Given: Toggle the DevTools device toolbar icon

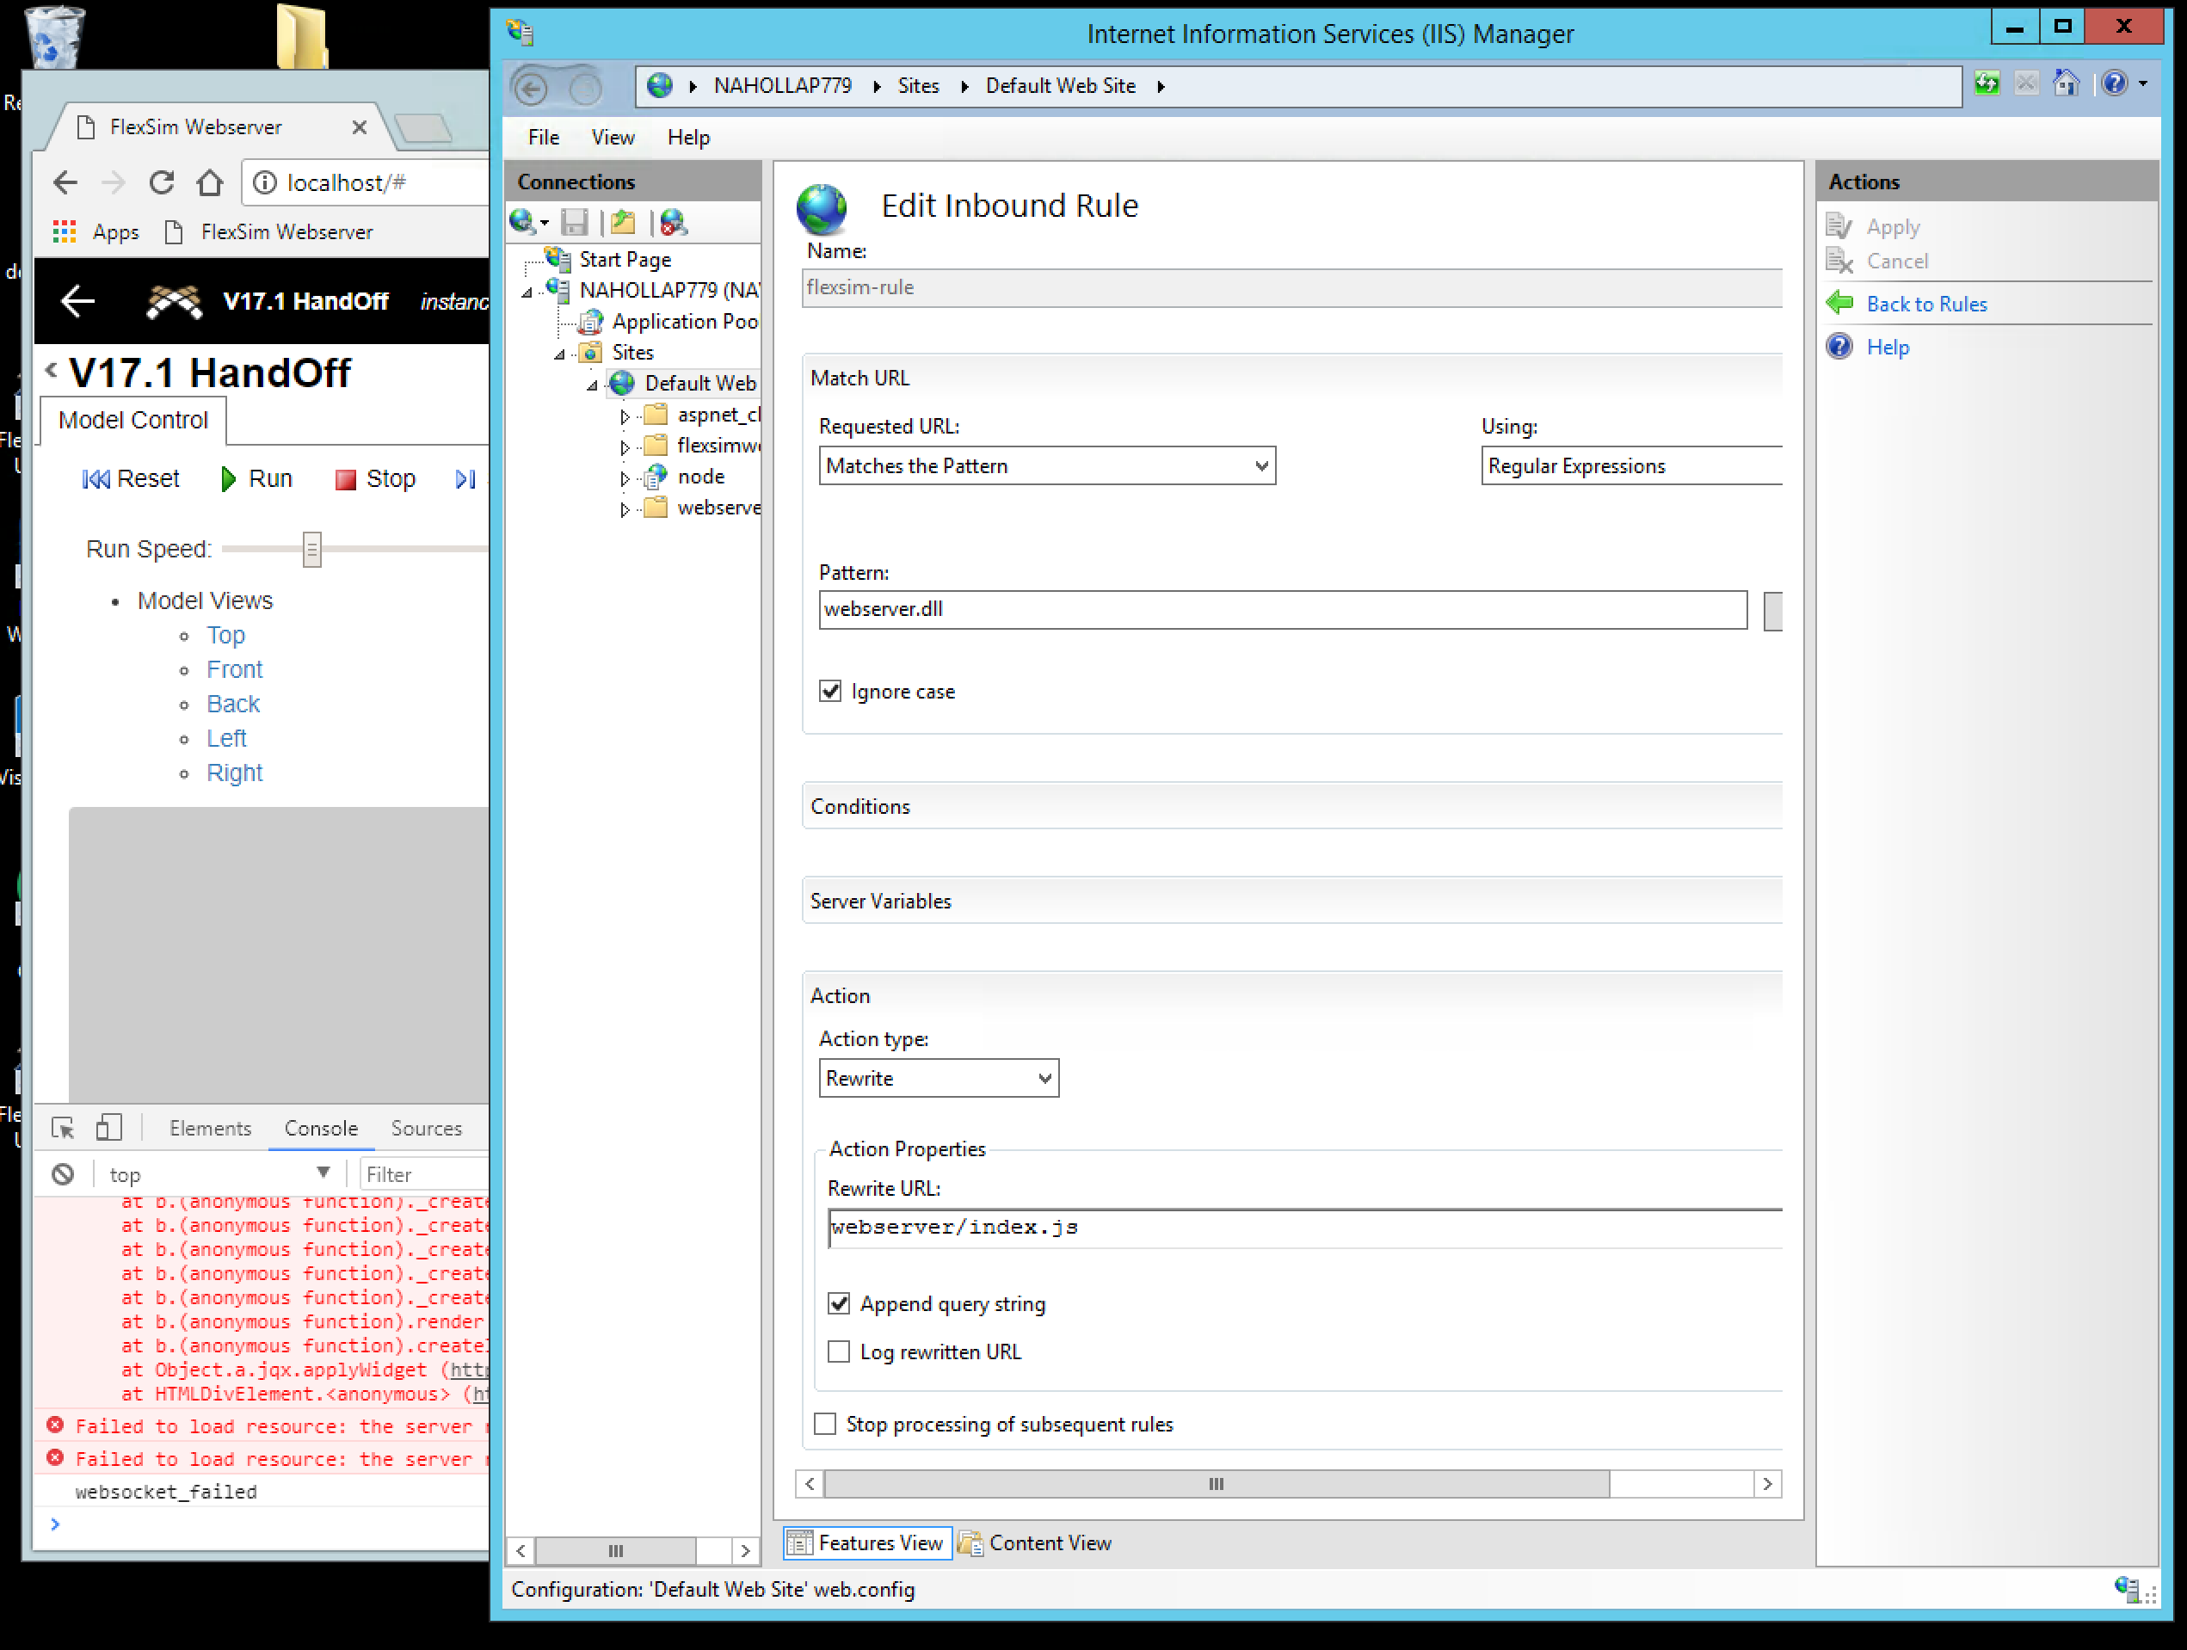Looking at the screenshot, I should click(x=108, y=1128).
